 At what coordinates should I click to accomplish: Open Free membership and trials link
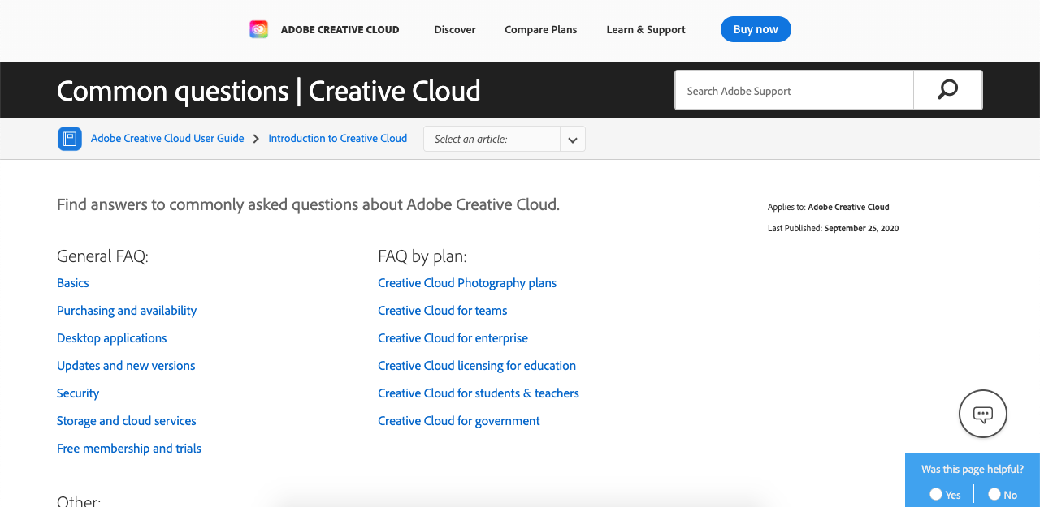point(129,449)
